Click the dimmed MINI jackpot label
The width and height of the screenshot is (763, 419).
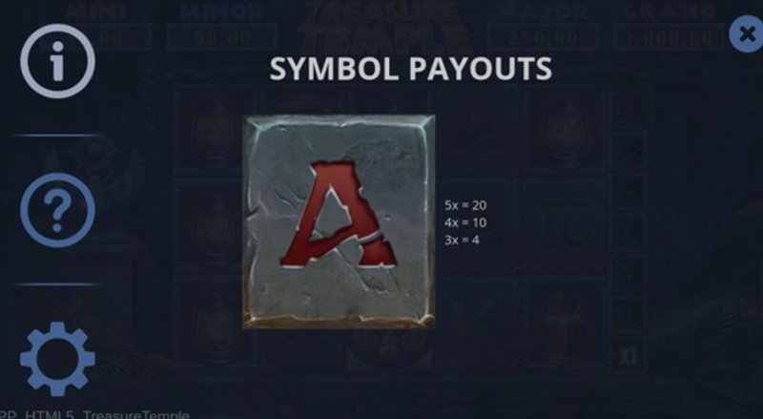tap(96, 11)
